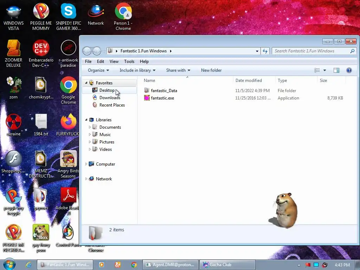Expand the Computer tree node
360x270 pixels.
pyautogui.click(x=86, y=164)
